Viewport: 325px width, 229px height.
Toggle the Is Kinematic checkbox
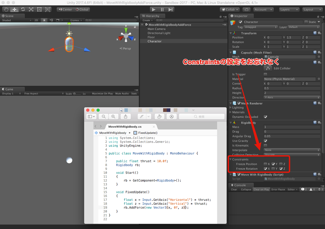[265, 145]
